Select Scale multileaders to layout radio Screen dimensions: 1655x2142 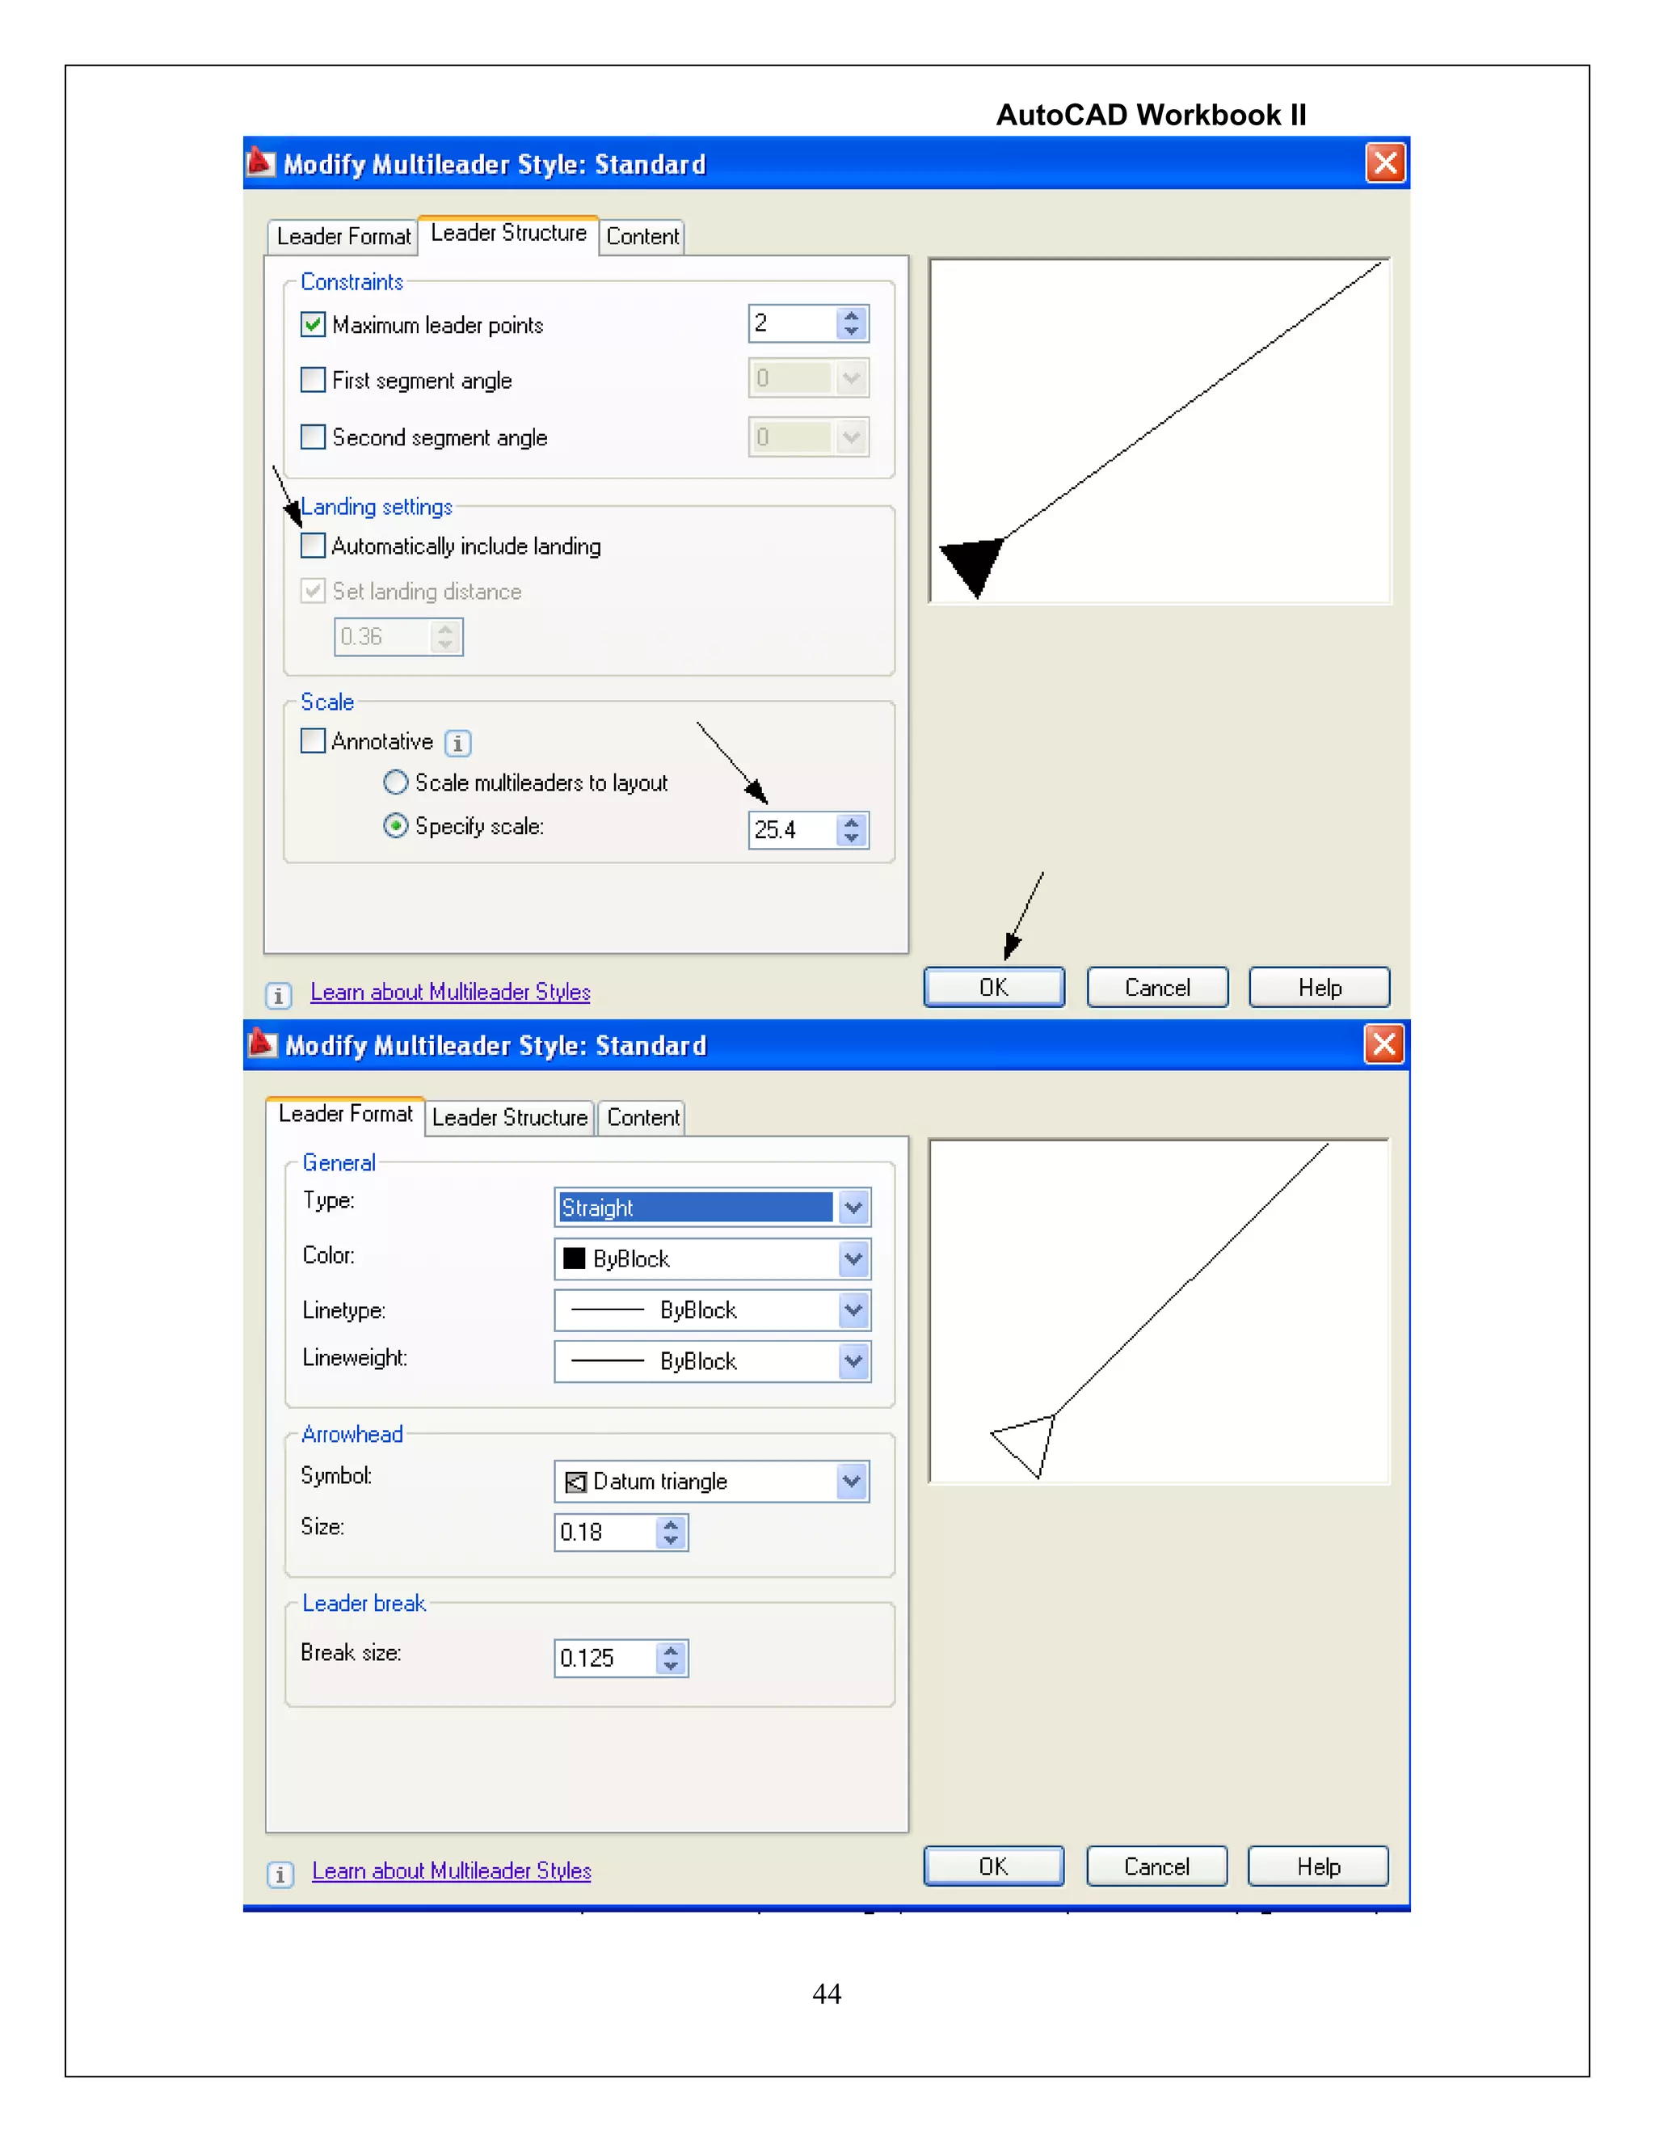[395, 782]
